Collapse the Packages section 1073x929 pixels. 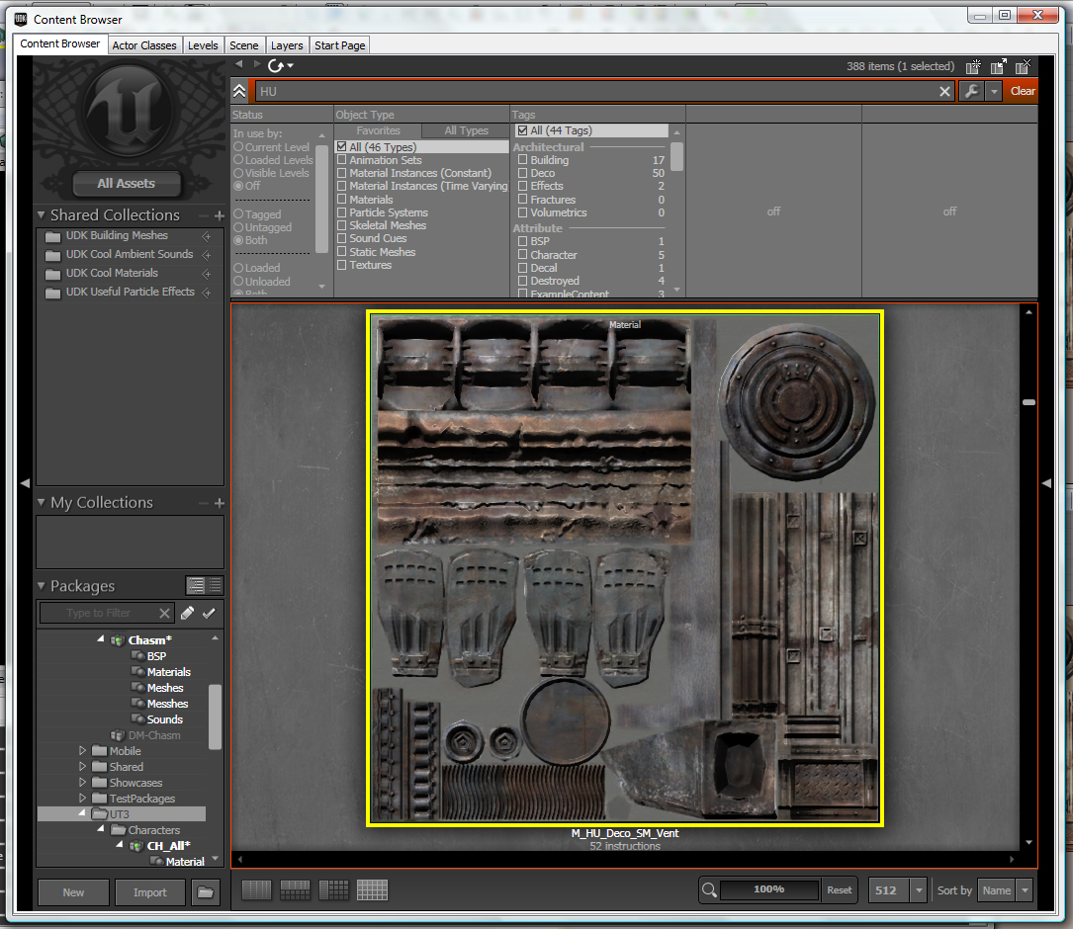(x=42, y=586)
